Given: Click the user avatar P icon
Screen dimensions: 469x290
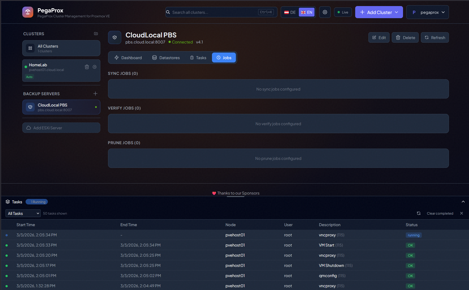Looking at the screenshot, I should 414,12.
